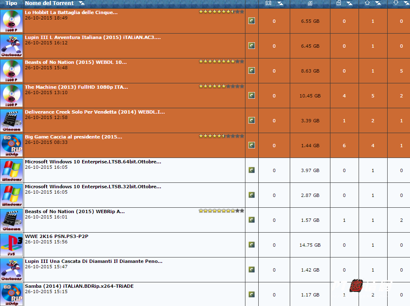Select the HD icon next to Beasts of No Nation WEBDL
410x306 pixels.
(x=12, y=70)
